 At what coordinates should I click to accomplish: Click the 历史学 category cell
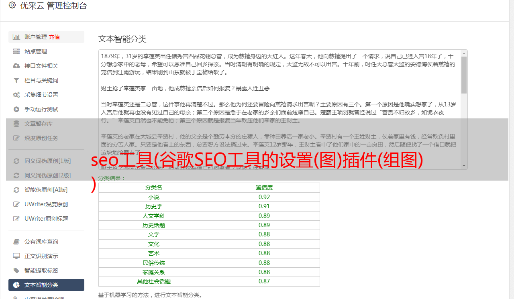click(x=154, y=206)
